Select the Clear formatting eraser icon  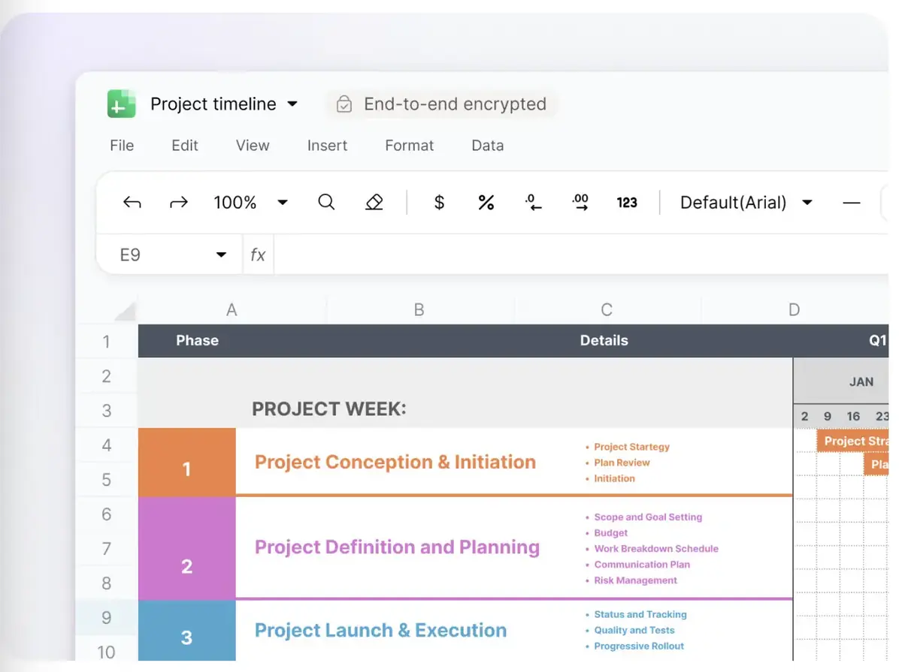pos(374,202)
